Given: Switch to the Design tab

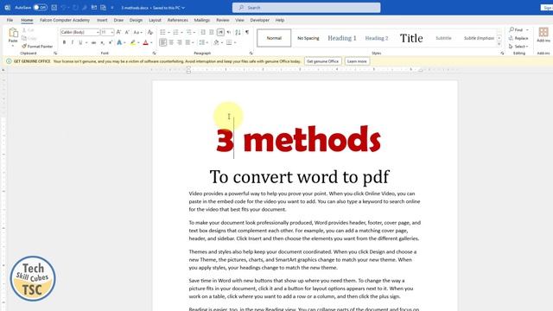Looking at the screenshot, I should point(136,20).
